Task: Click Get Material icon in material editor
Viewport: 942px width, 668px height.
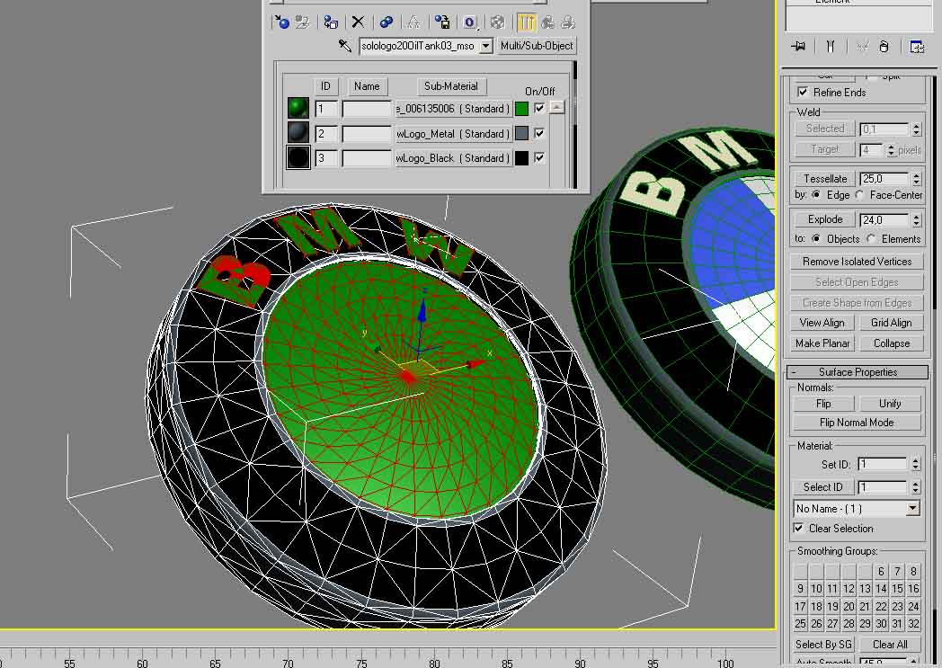Action: 281,22
